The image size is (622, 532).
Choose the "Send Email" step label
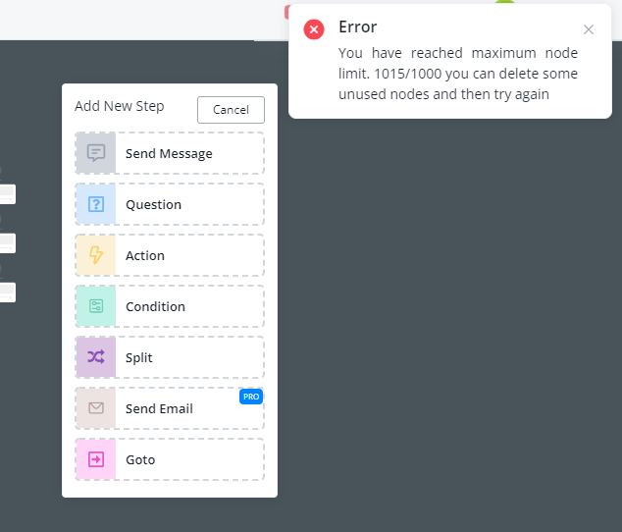[159, 409]
